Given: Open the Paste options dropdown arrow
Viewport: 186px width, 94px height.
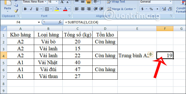Looking at the screenshot, I should coord(8,12).
